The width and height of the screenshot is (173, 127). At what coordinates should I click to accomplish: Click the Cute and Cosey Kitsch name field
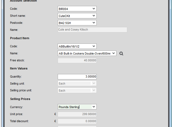(x=92, y=30)
